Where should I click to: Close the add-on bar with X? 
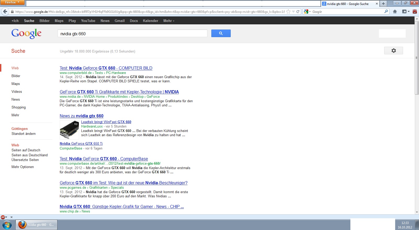(x=12, y=217)
